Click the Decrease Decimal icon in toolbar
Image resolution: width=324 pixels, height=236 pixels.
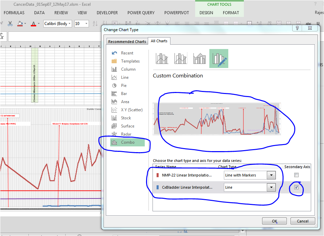click(269, 23)
